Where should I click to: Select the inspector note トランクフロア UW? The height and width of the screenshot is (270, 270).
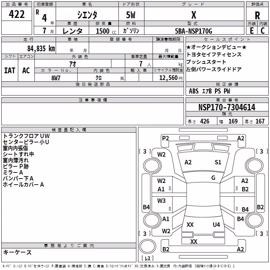26,136
